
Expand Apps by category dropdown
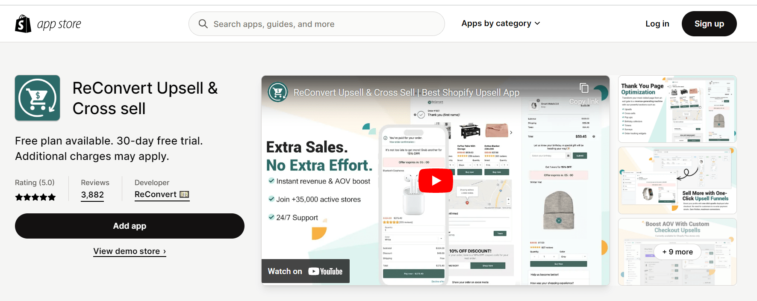point(496,24)
